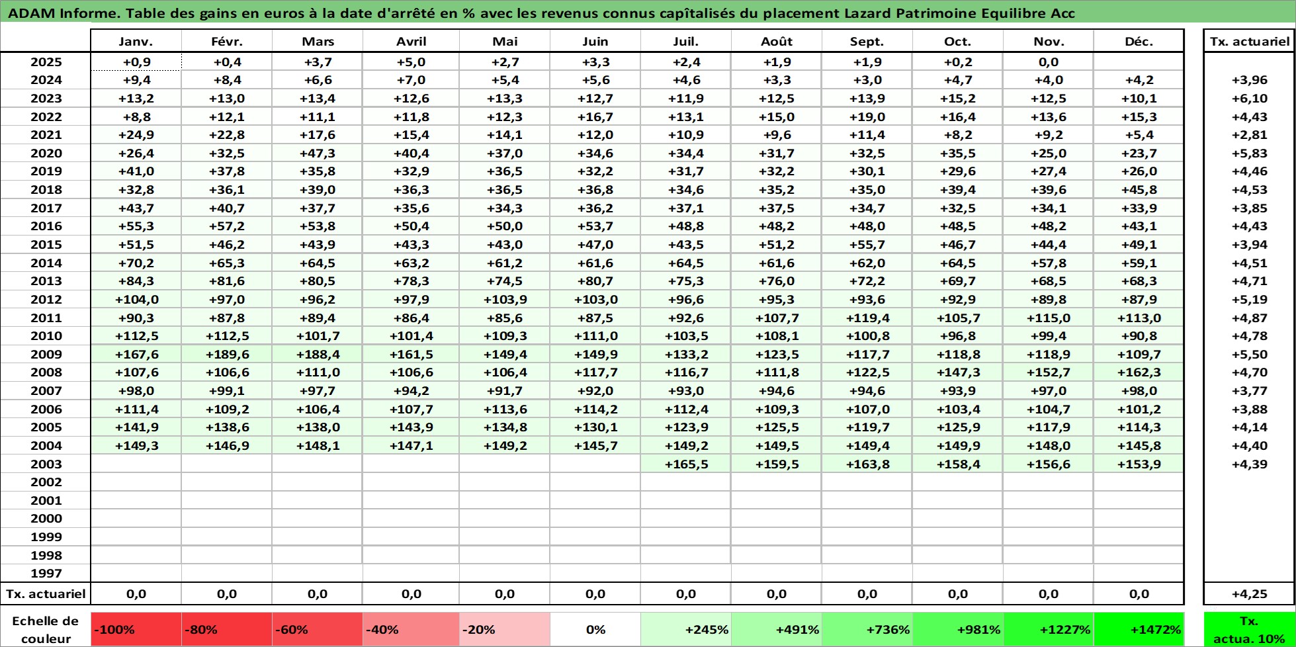
Task: Click the +4,25 overall actuarial rate
Action: coord(1249,593)
